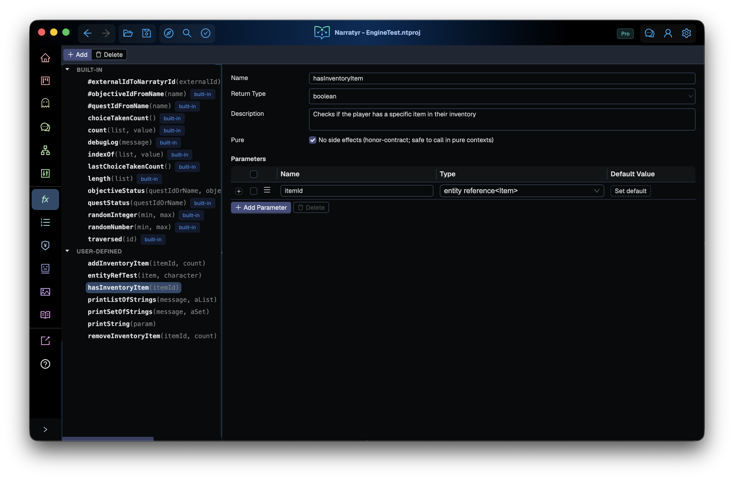Viewport: 734px width, 480px height.
Task: Collapse the BUILT-IN functions group
Action: [67, 69]
